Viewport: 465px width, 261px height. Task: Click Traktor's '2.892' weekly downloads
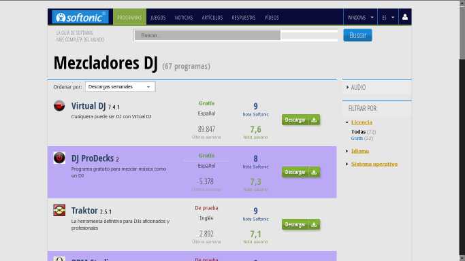(x=206, y=234)
